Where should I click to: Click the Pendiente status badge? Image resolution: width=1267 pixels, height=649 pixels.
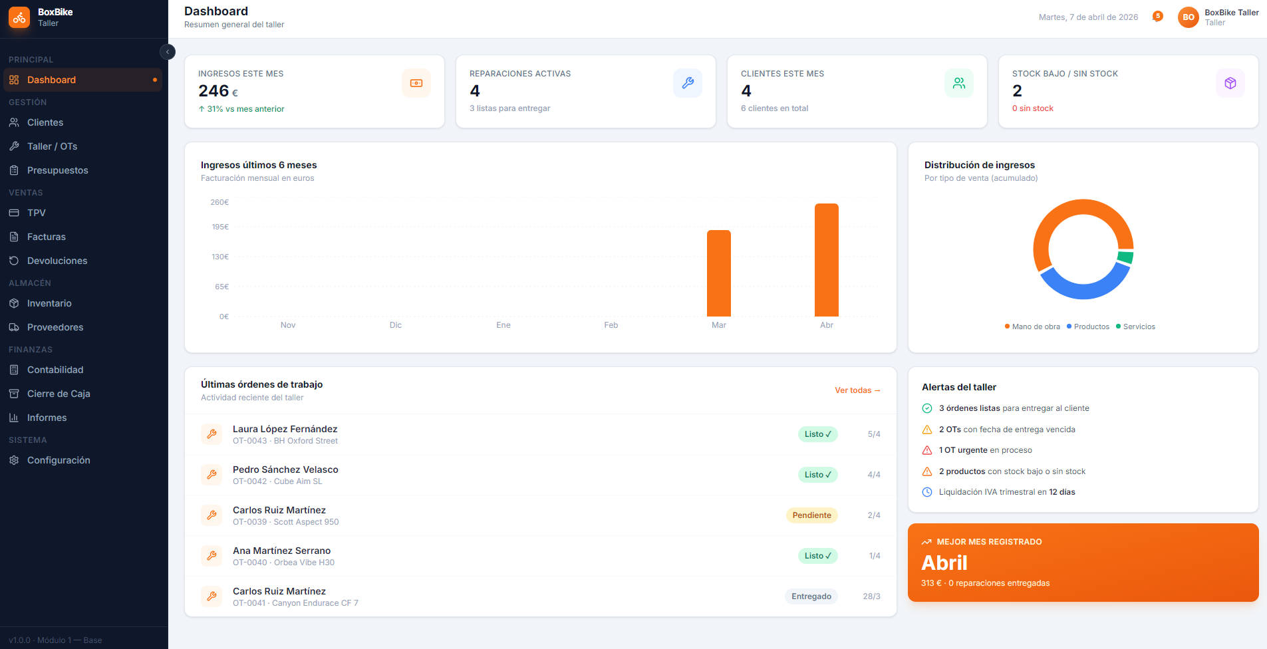point(811,515)
